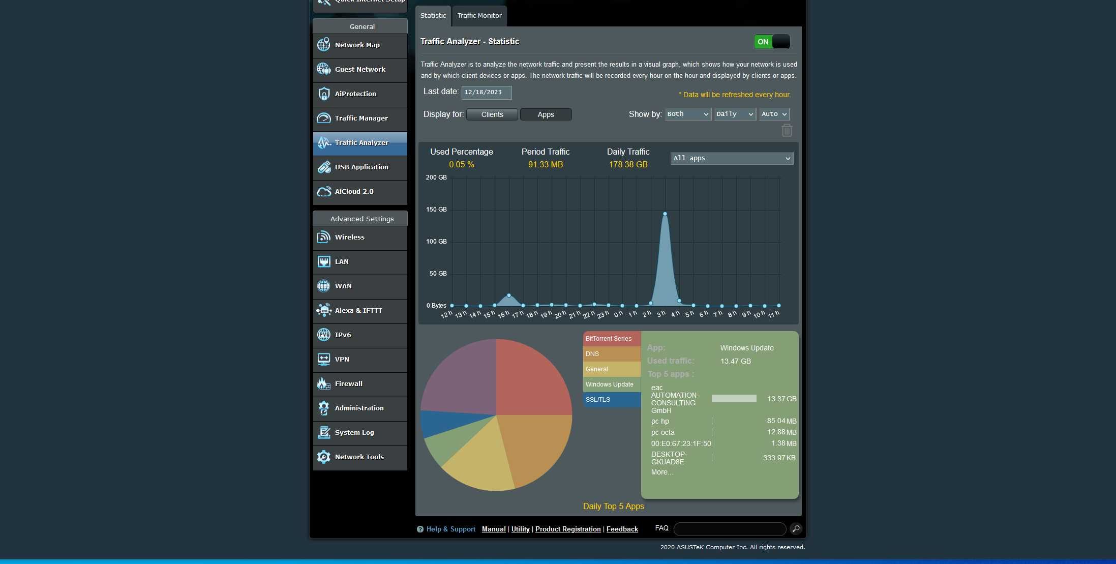Image resolution: width=1116 pixels, height=564 pixels.
Task: Open Firewall menu item
Action: 360,384
